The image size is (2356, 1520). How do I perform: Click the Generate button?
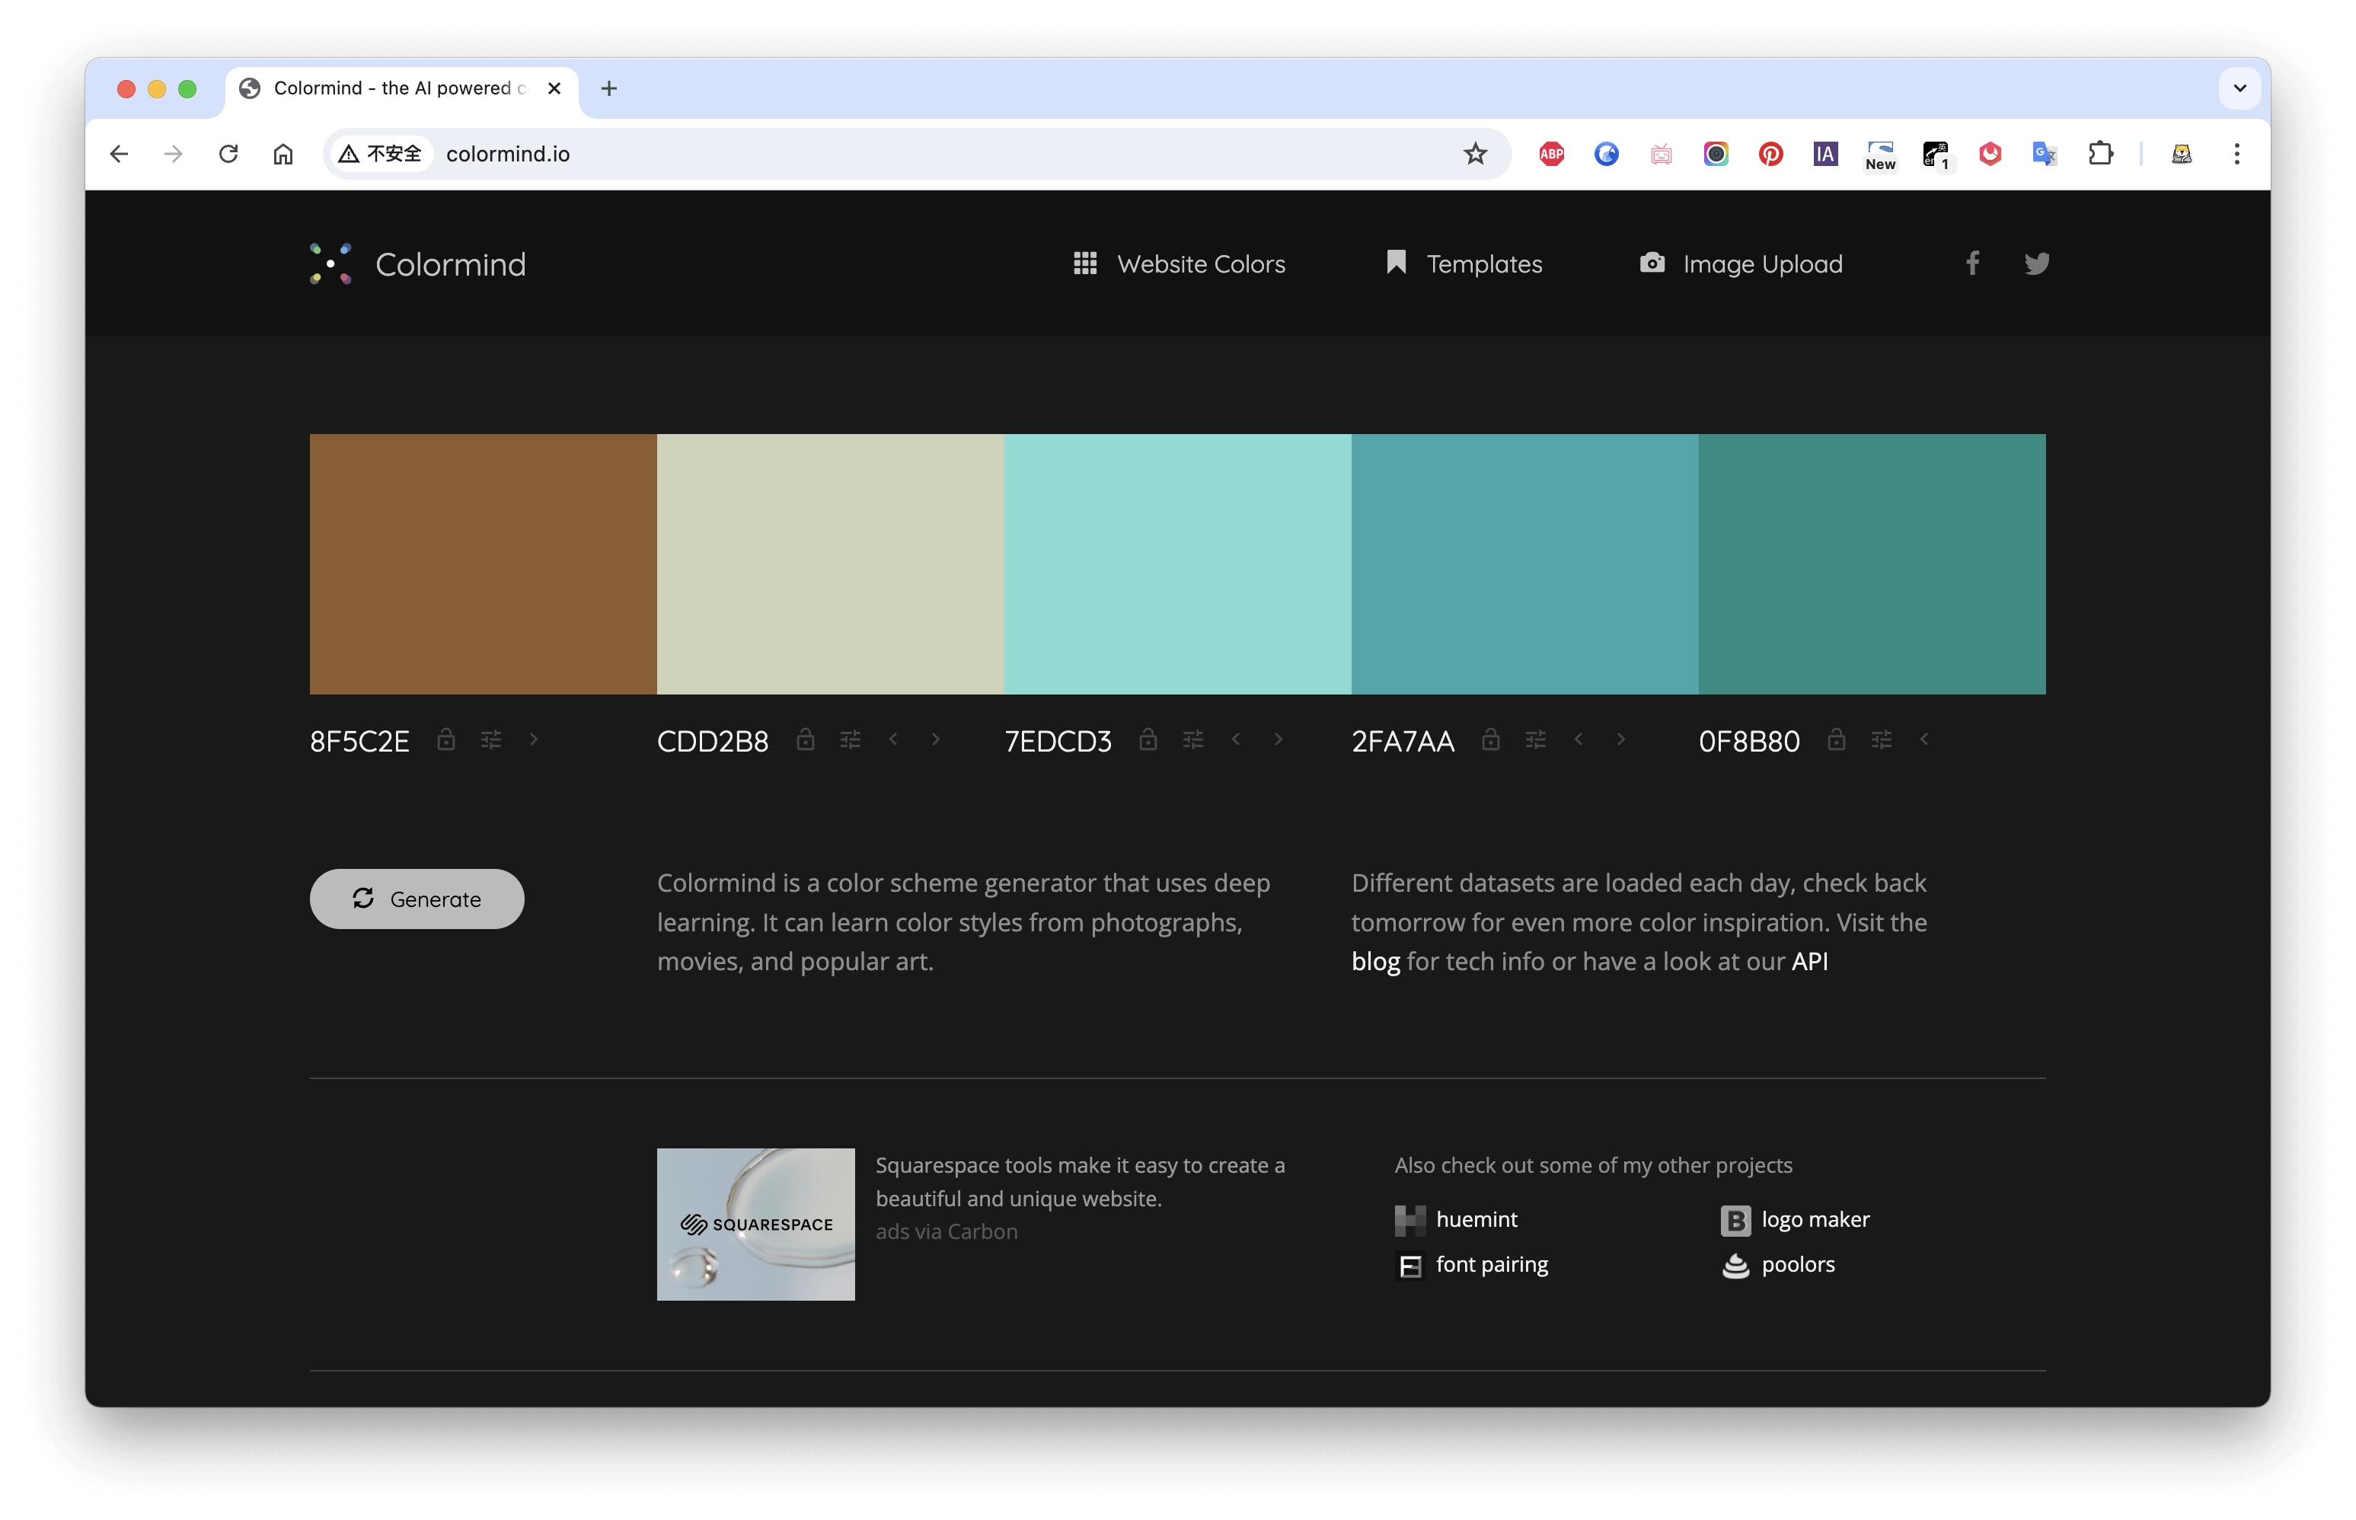coord(417,898)
